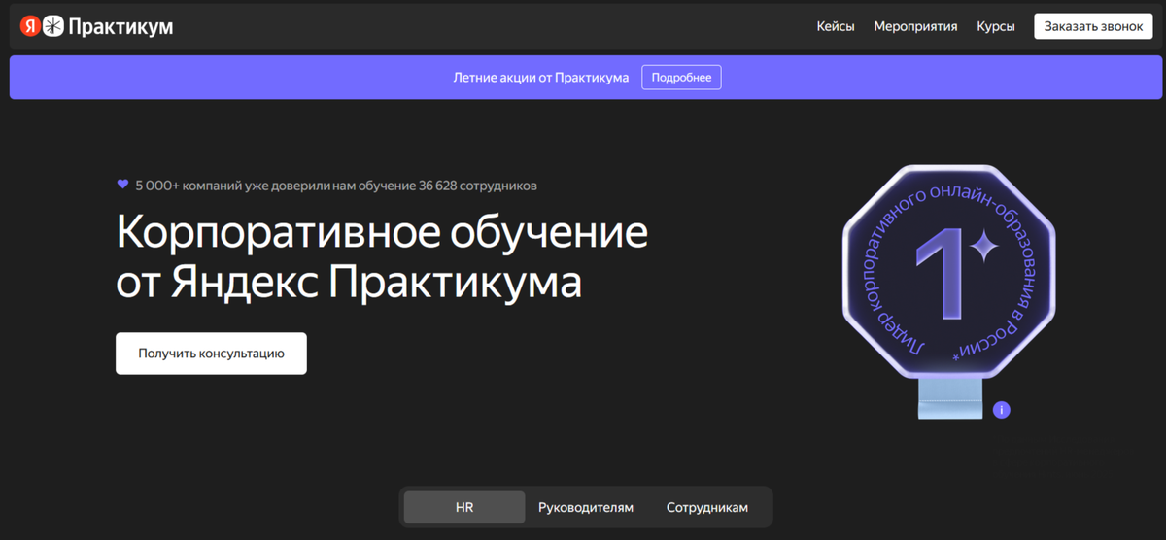Image resolution: width=1166 pixels, height=540 pixels.
Task: Switch to the Руководителям tab
Action: (x=586, y=507)
